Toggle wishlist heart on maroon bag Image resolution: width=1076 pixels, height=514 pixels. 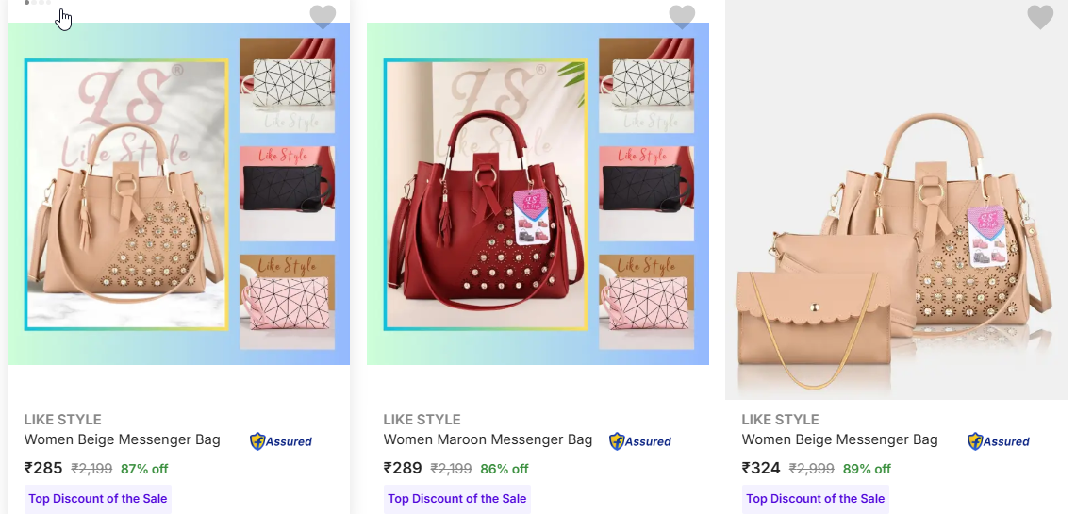point(682,16)
